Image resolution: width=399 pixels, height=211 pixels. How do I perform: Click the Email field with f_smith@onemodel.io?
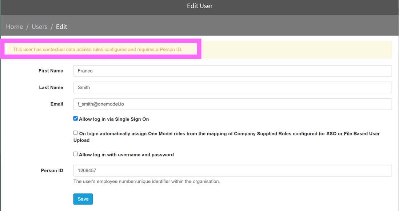tap(232, 104)
